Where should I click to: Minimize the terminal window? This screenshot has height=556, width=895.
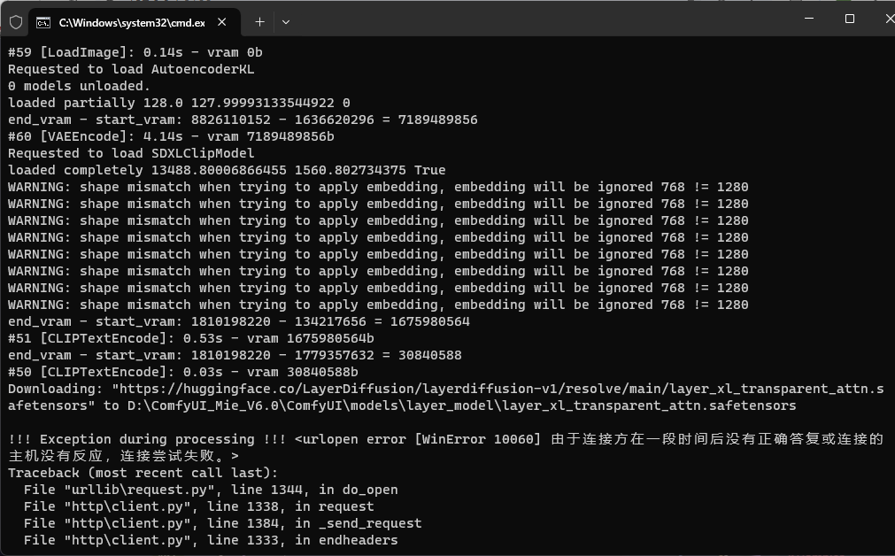(x=808, y=19)
